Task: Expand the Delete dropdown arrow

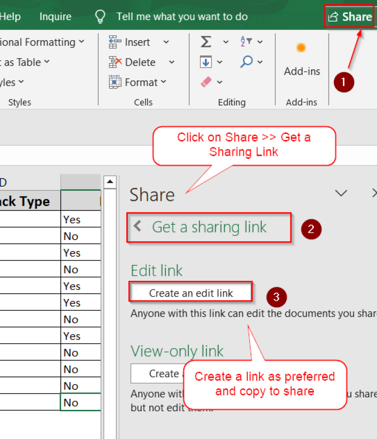Action: click(x=171, y=62)
